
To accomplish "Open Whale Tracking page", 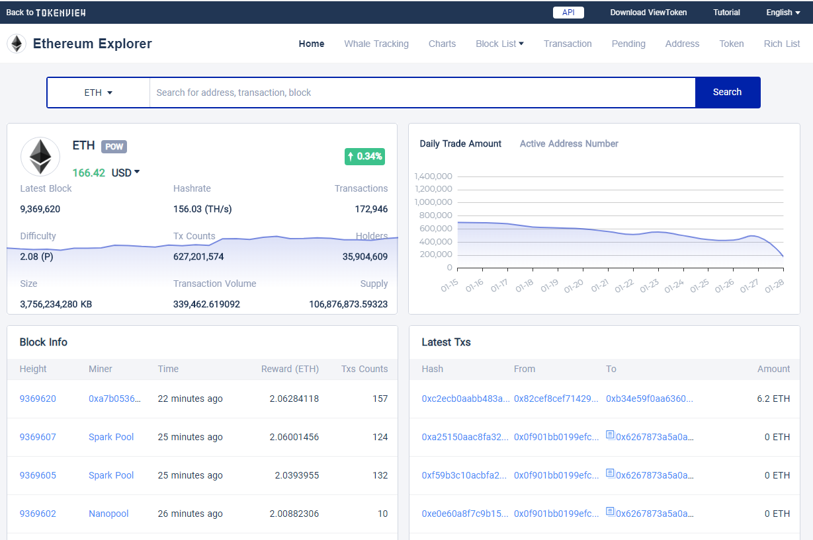I will click(x=376, y=44).
